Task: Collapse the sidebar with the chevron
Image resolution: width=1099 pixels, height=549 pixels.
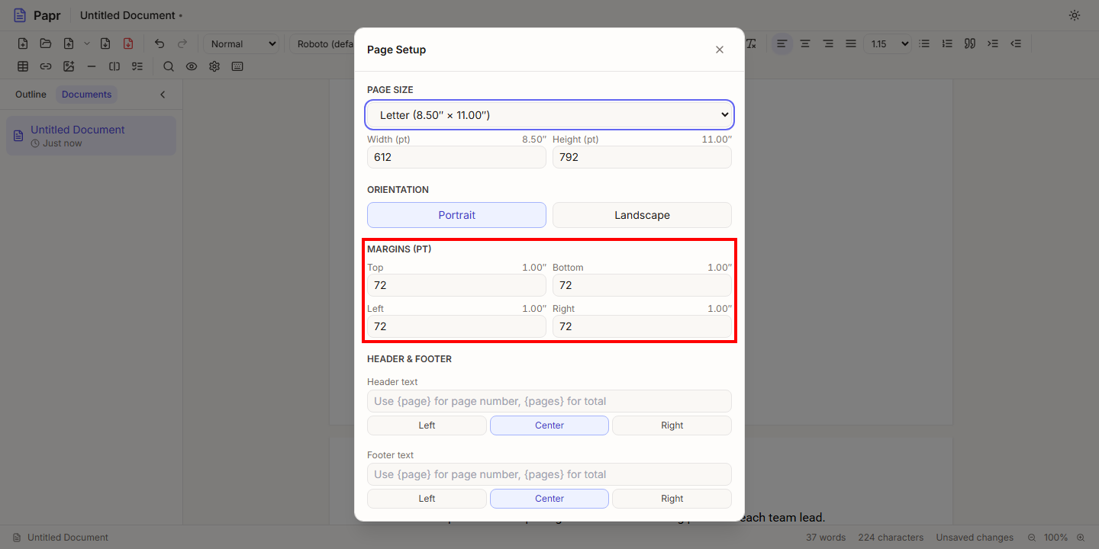Action: tap(163, 95)
